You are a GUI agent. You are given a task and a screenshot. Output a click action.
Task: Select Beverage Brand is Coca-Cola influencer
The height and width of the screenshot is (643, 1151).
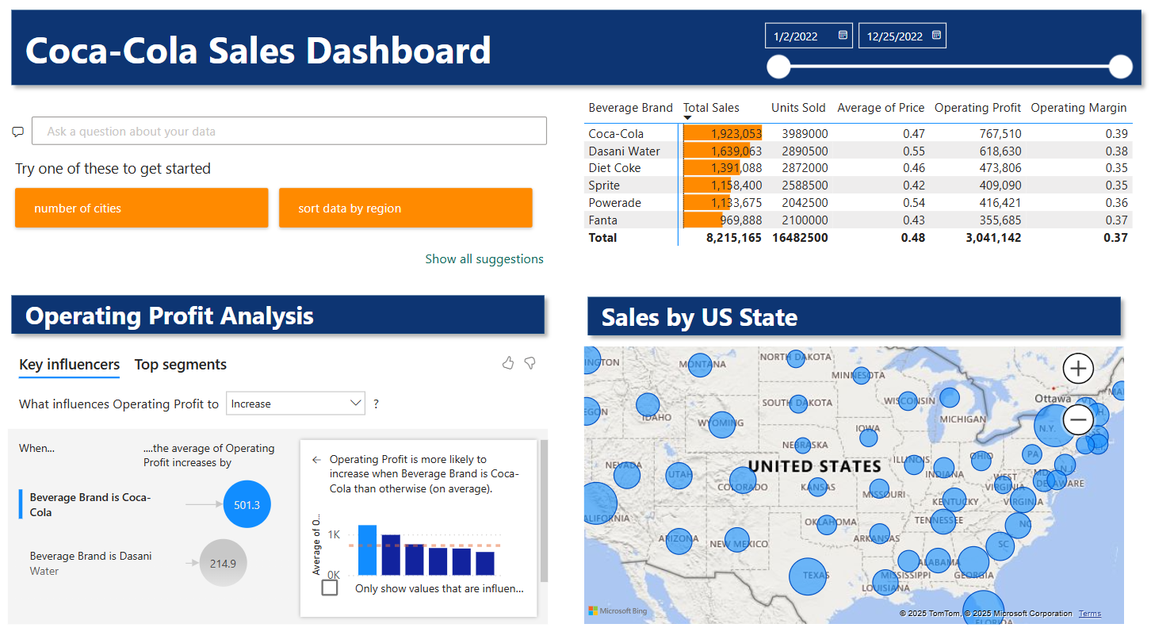(90, 505)
